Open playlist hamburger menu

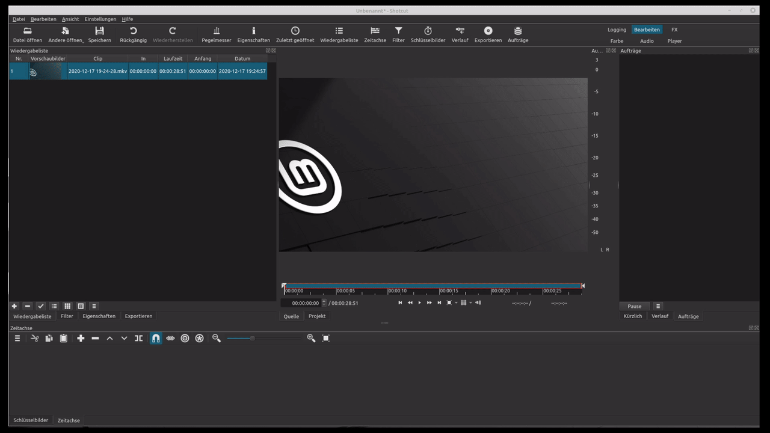point(94,306)
